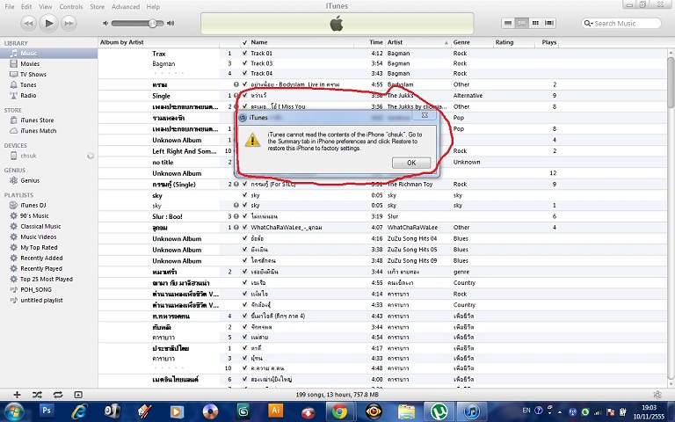675x422 pixels.
Task: Switch to song list view
Action: pyautogui.click(x=508, y=23)
